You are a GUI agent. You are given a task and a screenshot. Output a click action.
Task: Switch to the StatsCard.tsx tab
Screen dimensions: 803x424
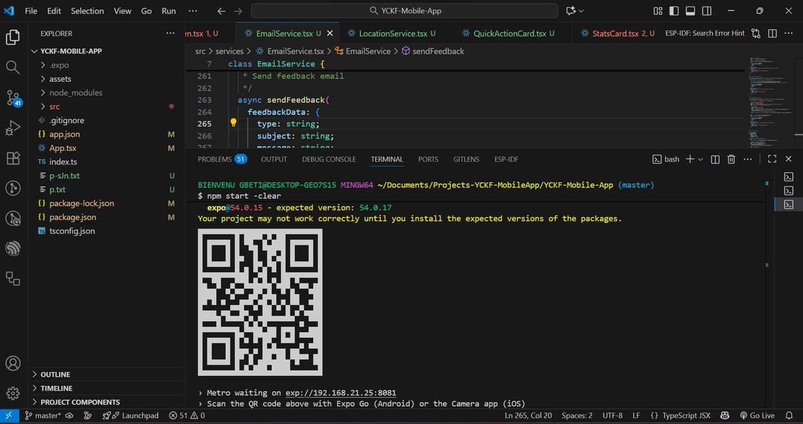click(x=619, y=33)
